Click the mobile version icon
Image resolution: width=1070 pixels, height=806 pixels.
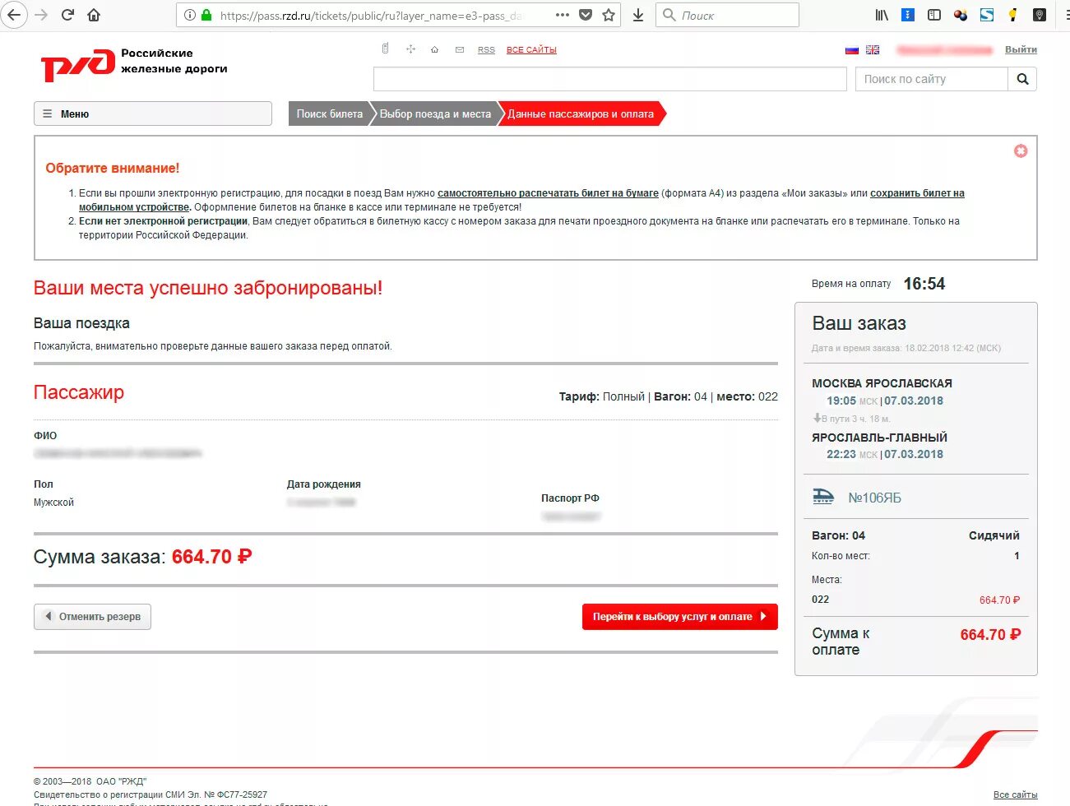point(385,49)
